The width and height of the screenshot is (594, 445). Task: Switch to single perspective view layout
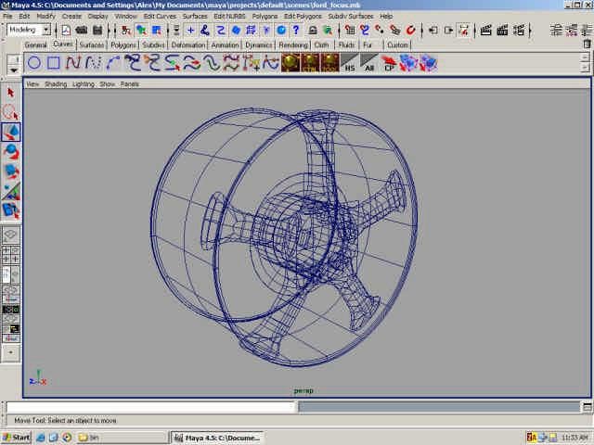[x=11, y=235]
